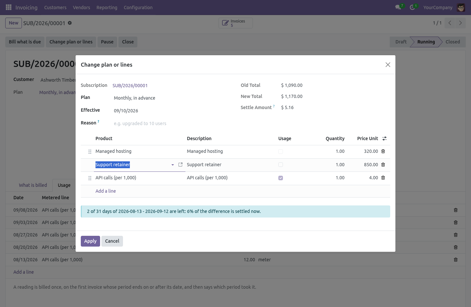The height and width of the screenshot is (307, 471).
Task: Open the Invoices smart button
Action: [235, 23]
